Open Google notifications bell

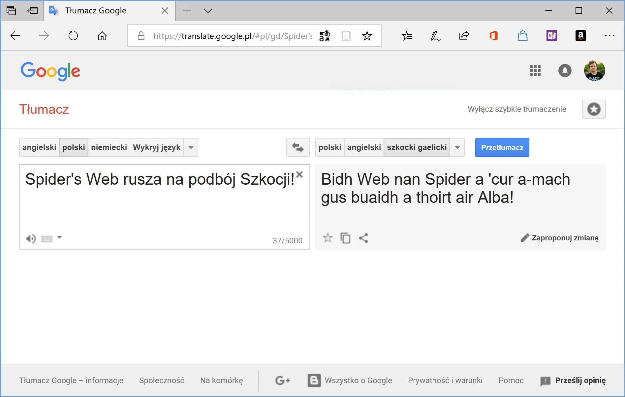click(x=565, y=71)
